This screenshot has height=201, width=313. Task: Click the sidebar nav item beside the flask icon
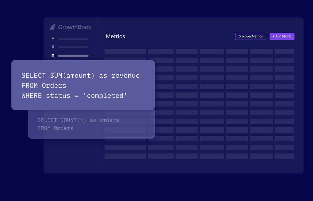73,47
